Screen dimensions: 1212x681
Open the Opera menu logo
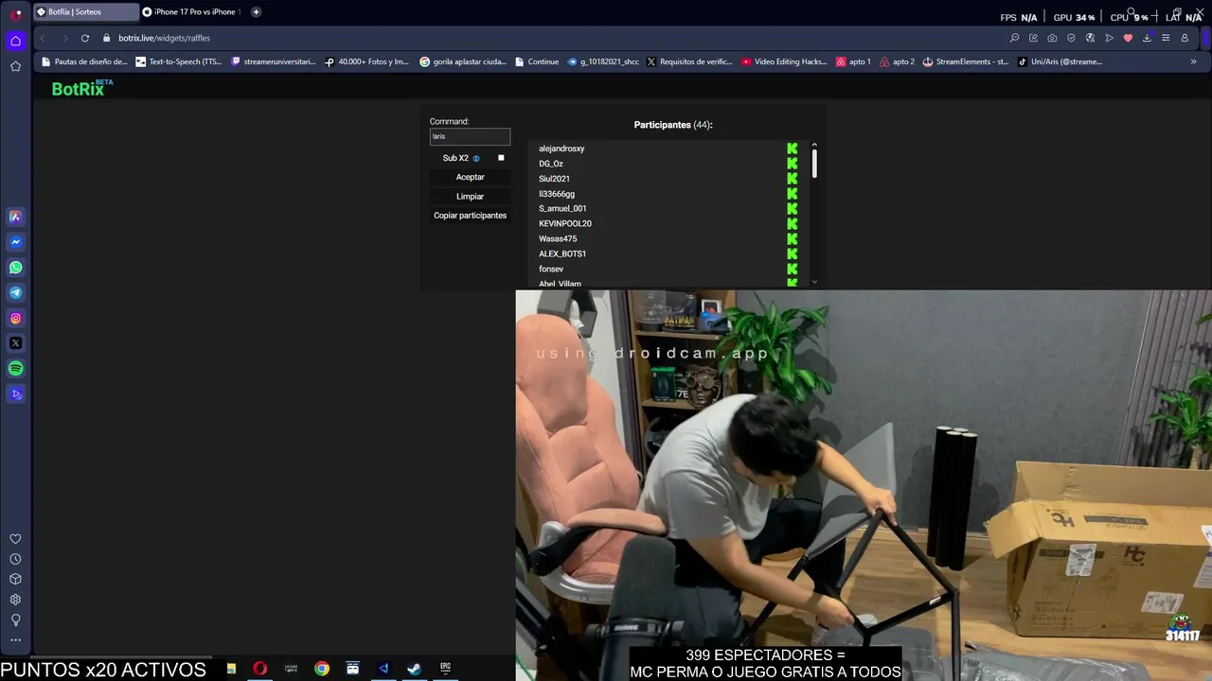tap(16, 15)
